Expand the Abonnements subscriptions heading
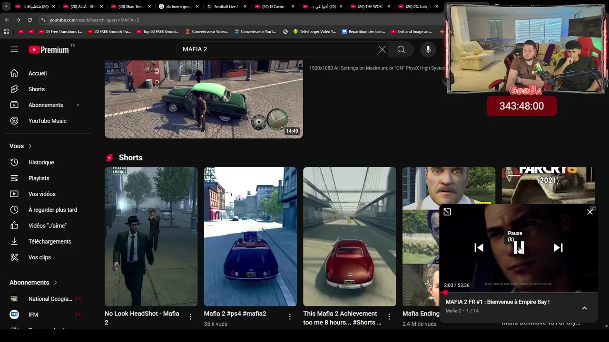This screenshot has height=342, width=609. pyautogui.click(x=33, y=283)
